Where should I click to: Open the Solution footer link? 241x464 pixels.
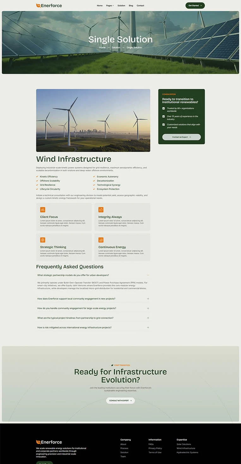coord(124,452)
